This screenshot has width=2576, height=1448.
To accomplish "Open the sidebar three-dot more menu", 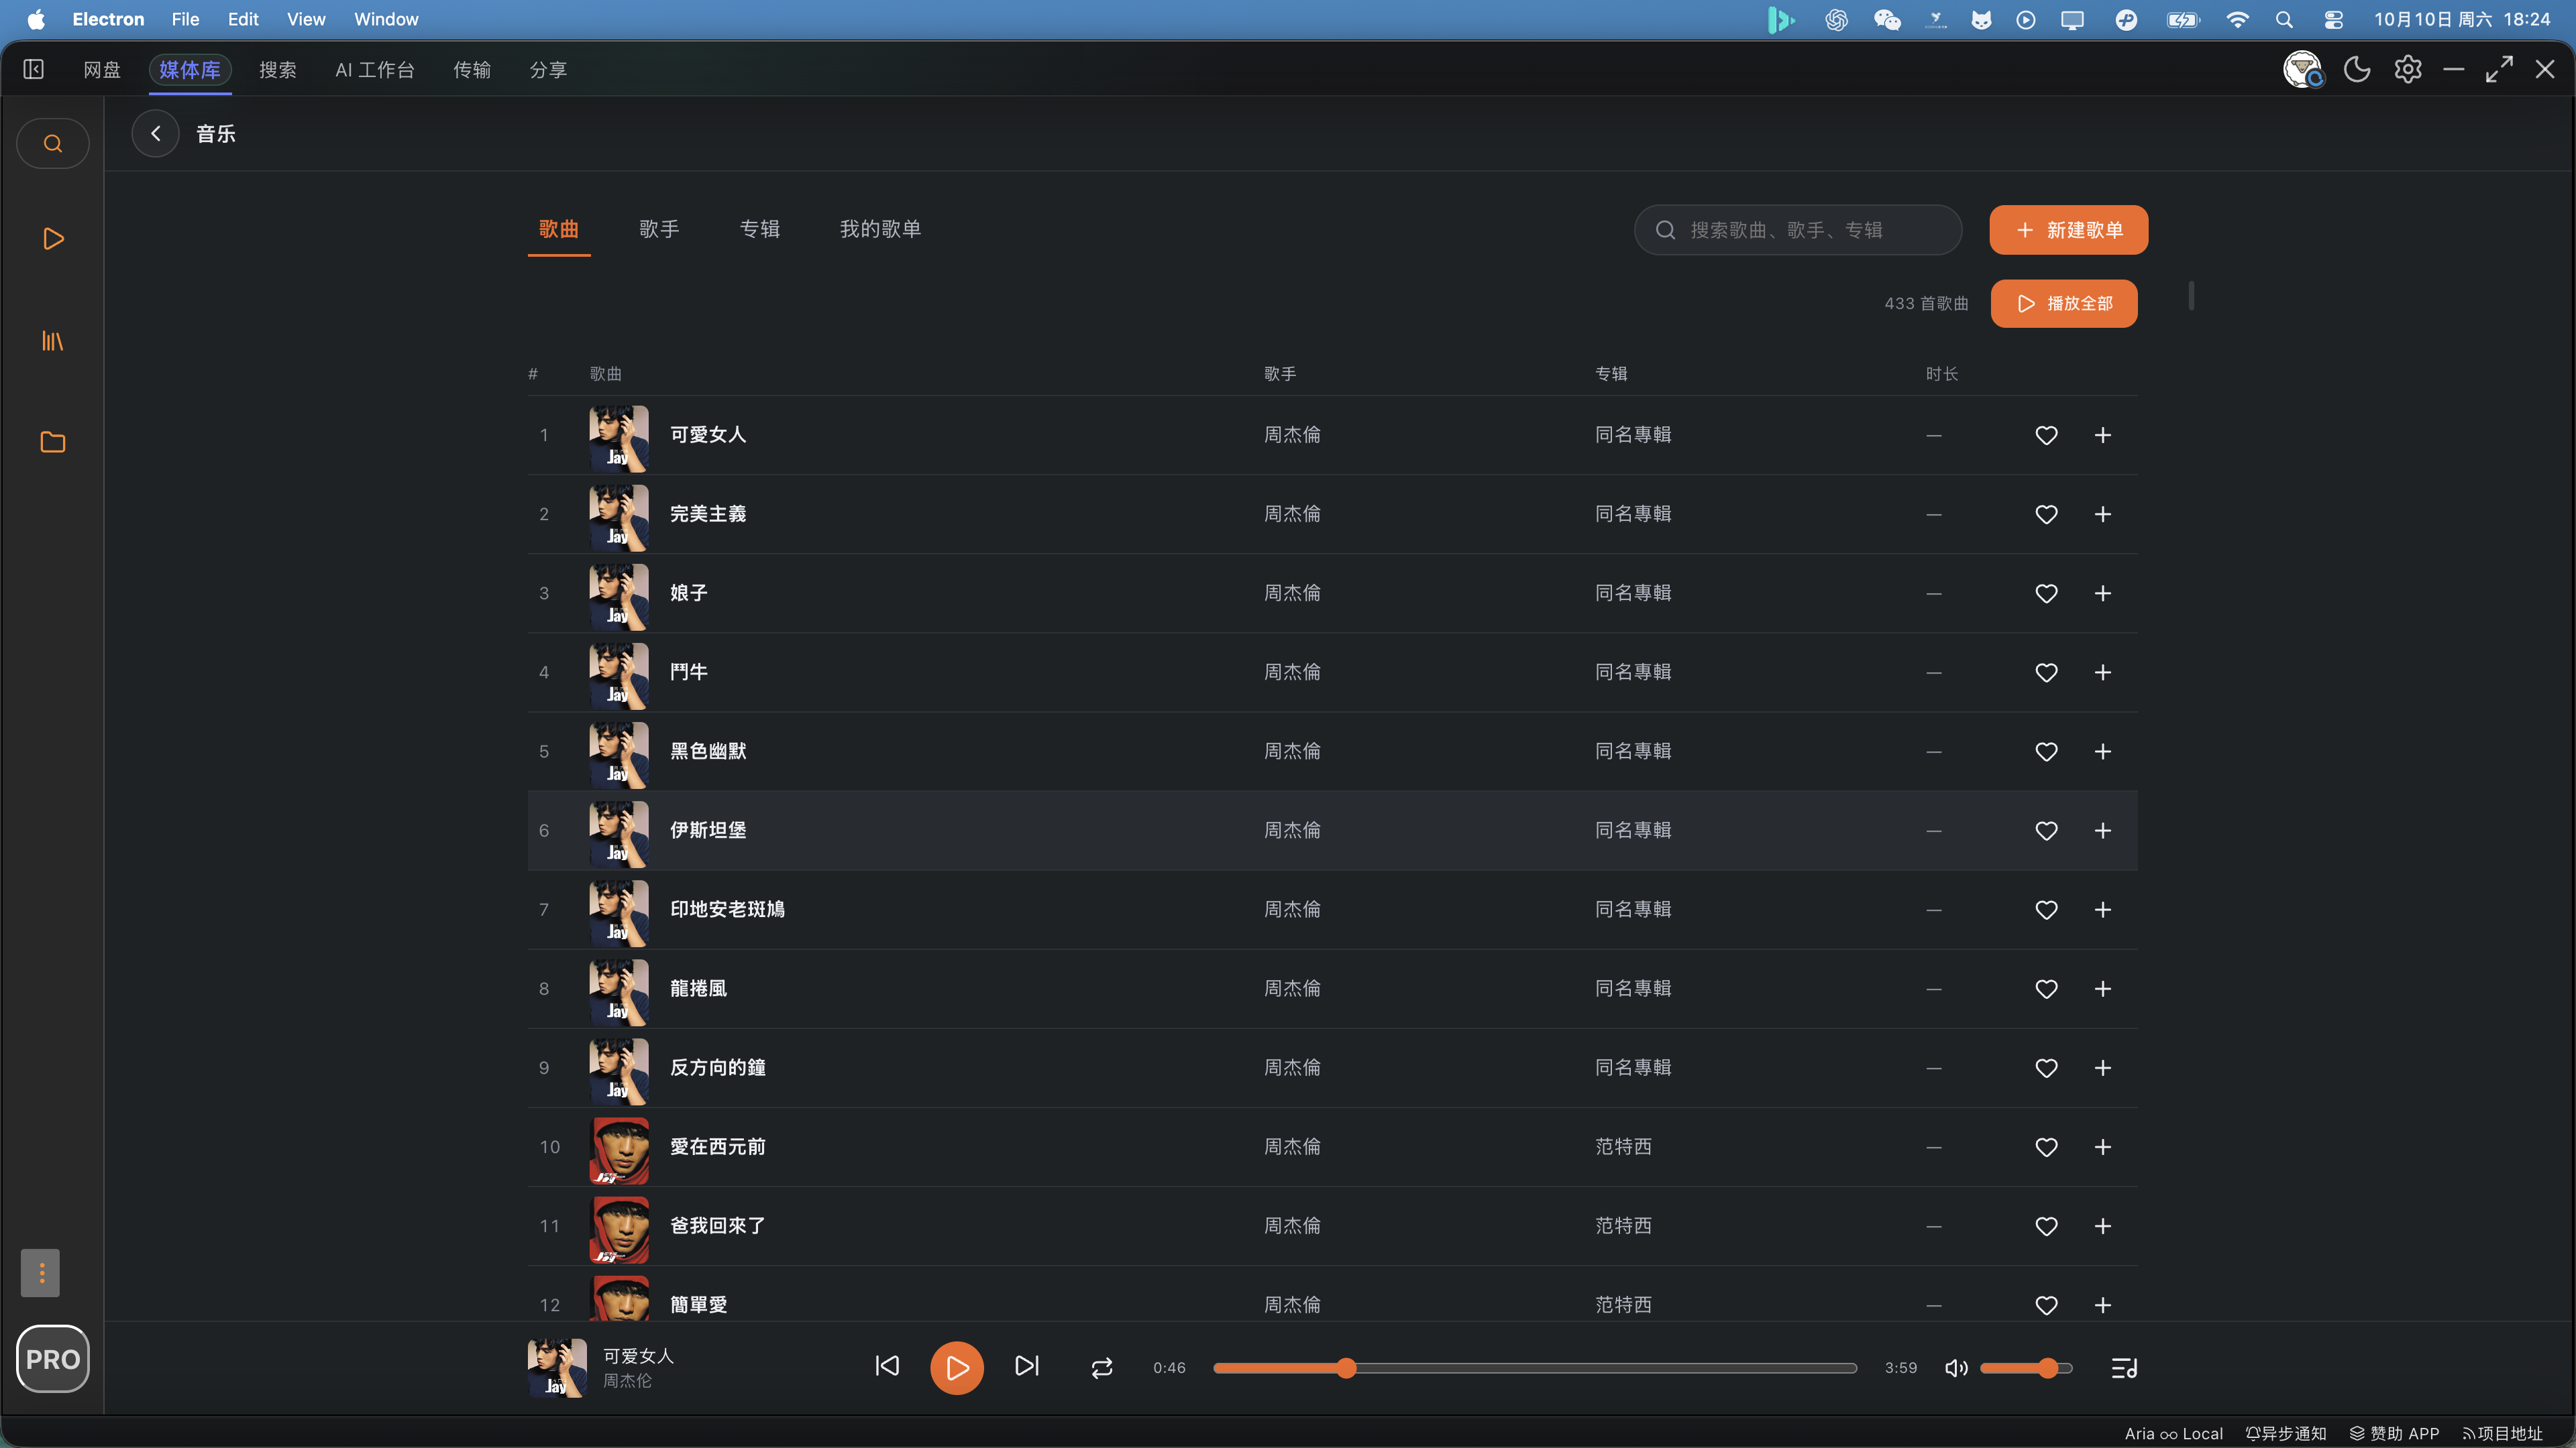I will (41, 1272).
